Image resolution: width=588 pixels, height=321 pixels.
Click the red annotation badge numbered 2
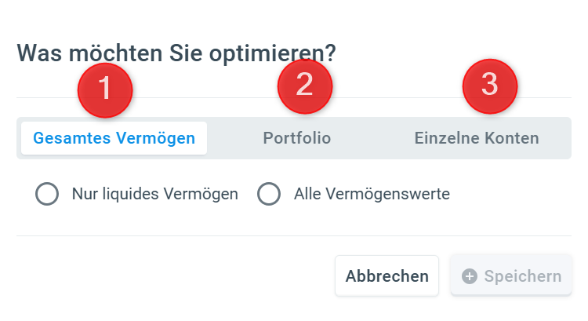[x=305, y=86]
